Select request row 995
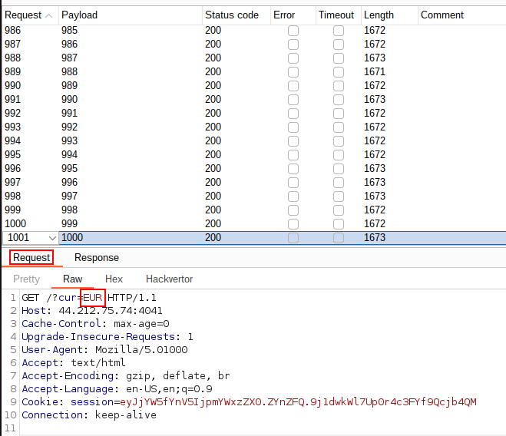This screenshot has width=506, height=436. tap(254, 154)
